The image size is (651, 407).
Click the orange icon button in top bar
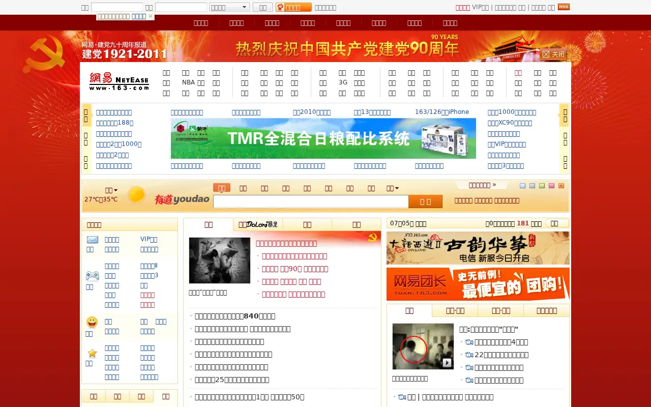pyautogui.click(x=293, y=7)
